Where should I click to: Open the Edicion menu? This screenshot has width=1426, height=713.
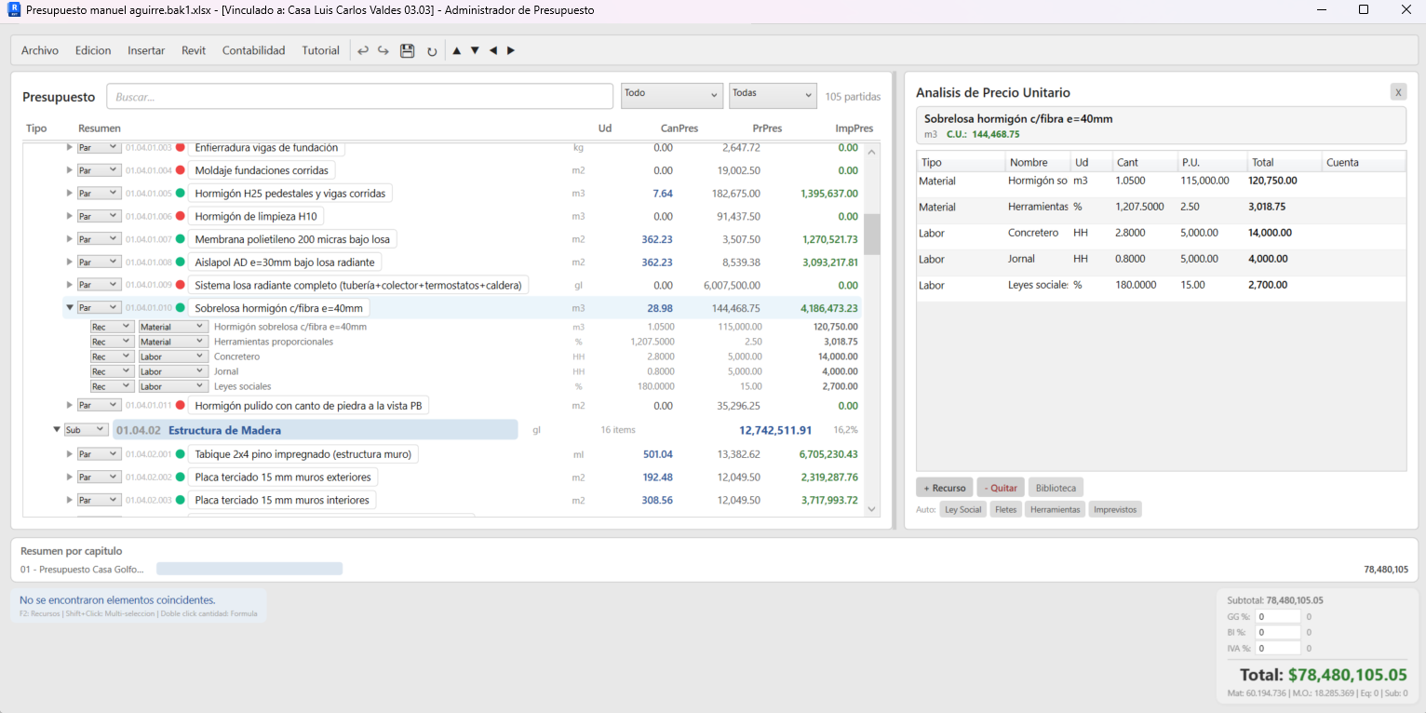point(93,50)
